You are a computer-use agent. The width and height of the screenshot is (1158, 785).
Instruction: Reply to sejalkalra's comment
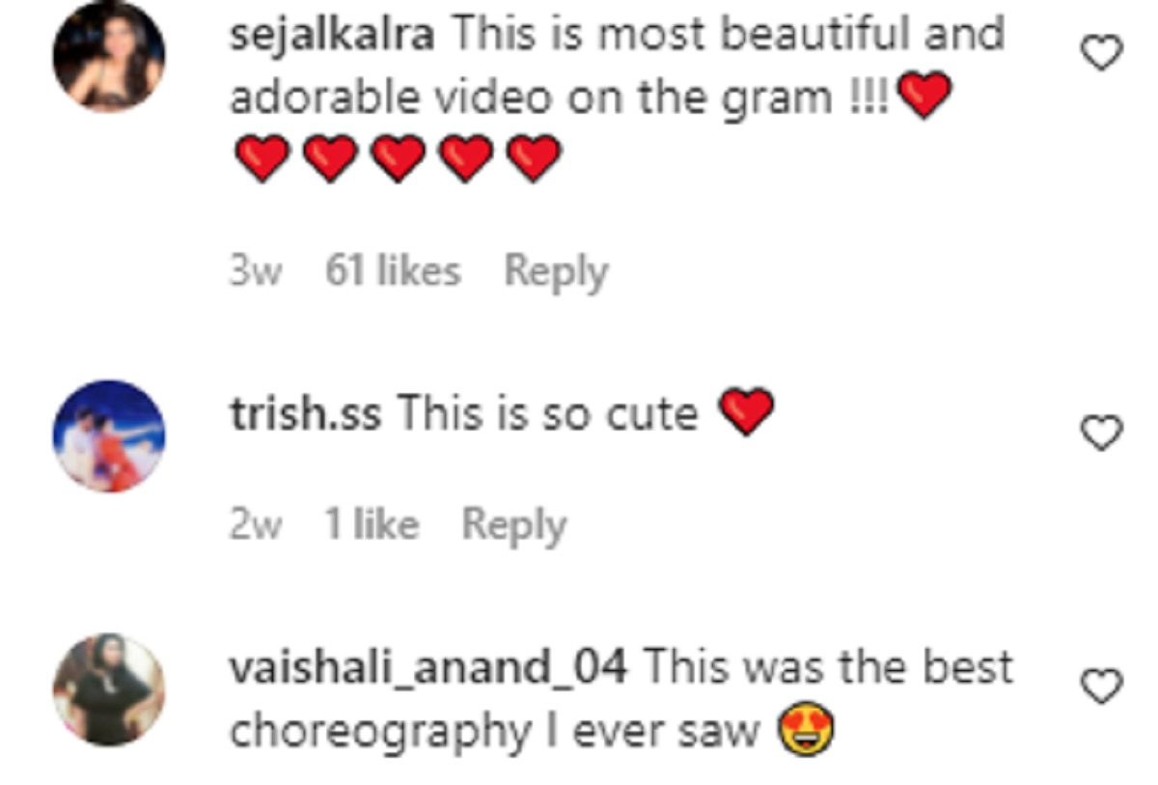(556, 272)
